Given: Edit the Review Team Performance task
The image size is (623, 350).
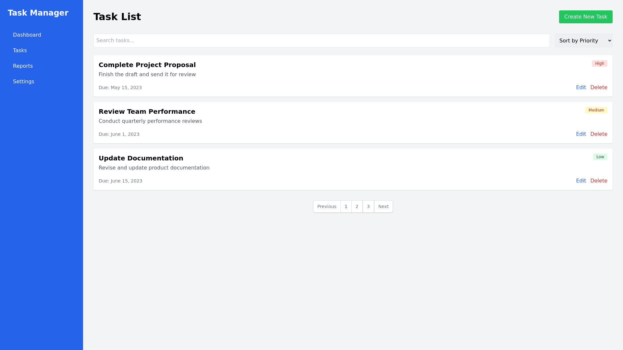Looking at the screenshot, I should coord(581,134).
